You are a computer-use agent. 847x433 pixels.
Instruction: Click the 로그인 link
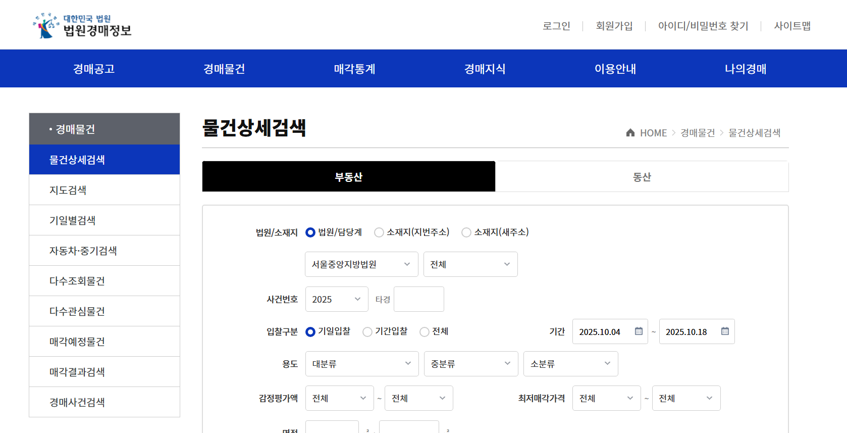tap(556, 26)
